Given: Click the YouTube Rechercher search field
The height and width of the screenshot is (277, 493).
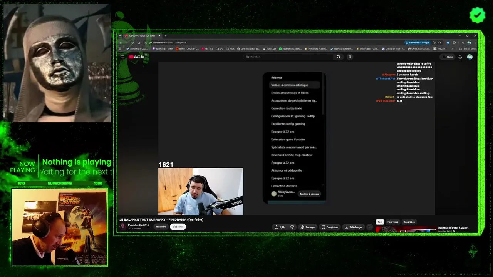Looking at the screenshot, I should [289, 57].
